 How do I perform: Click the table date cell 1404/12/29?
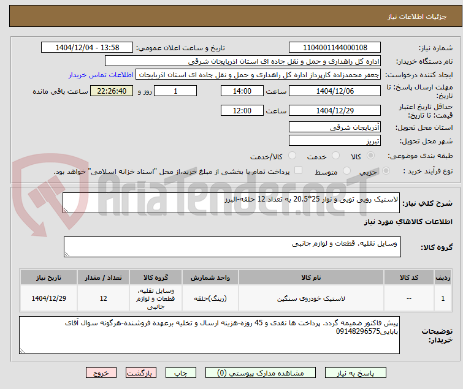[48, 298]
